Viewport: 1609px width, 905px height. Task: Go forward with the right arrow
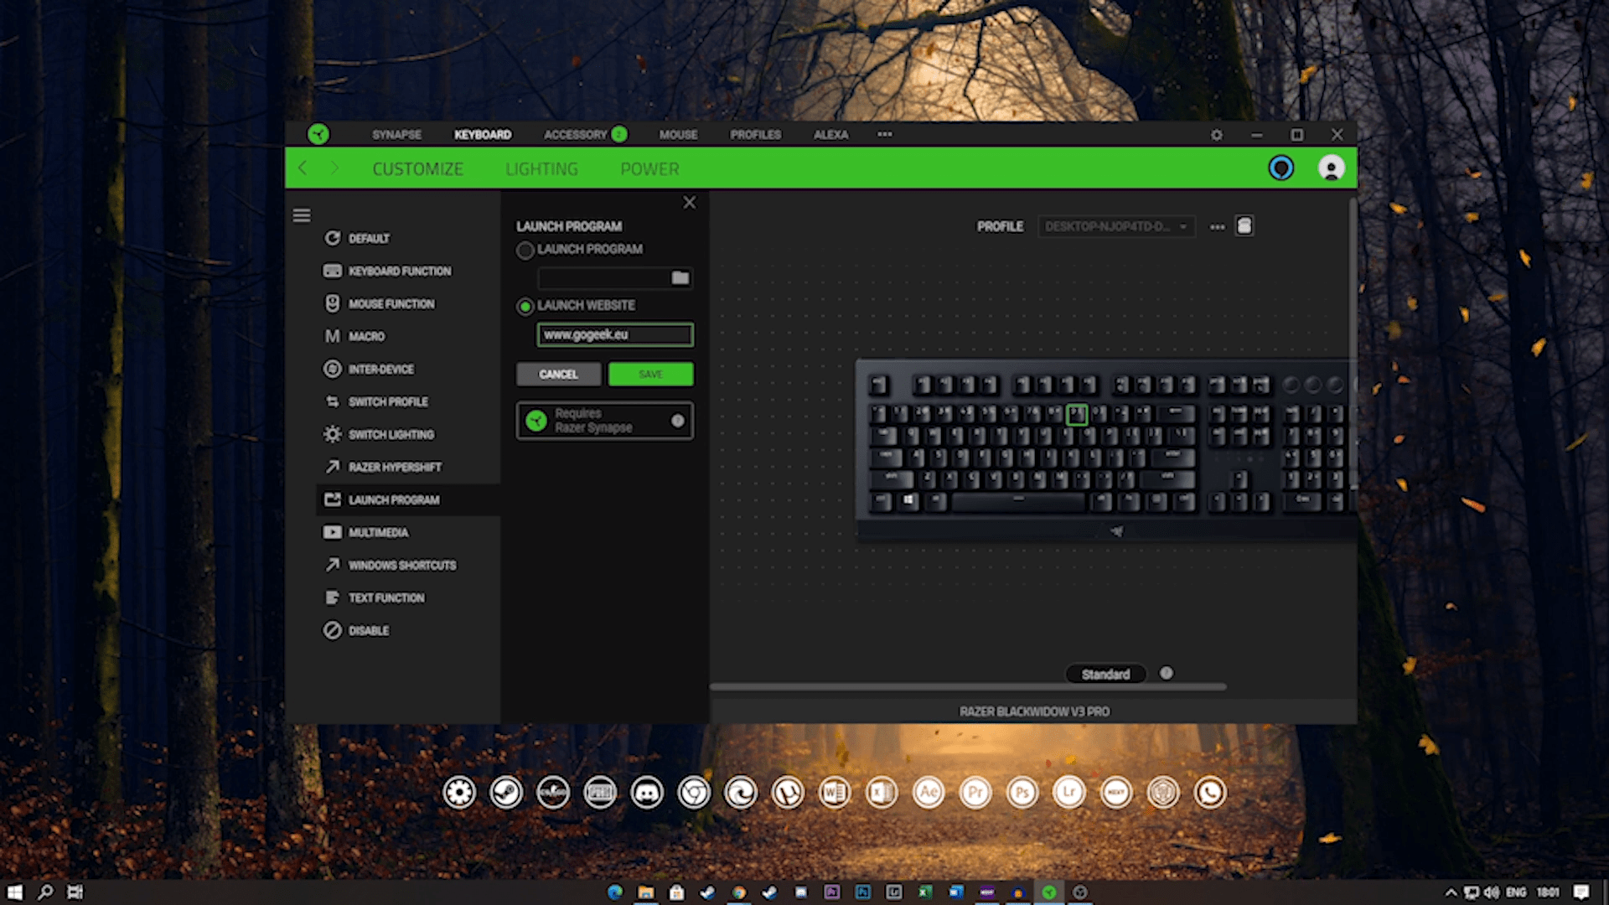coord(334,168)
